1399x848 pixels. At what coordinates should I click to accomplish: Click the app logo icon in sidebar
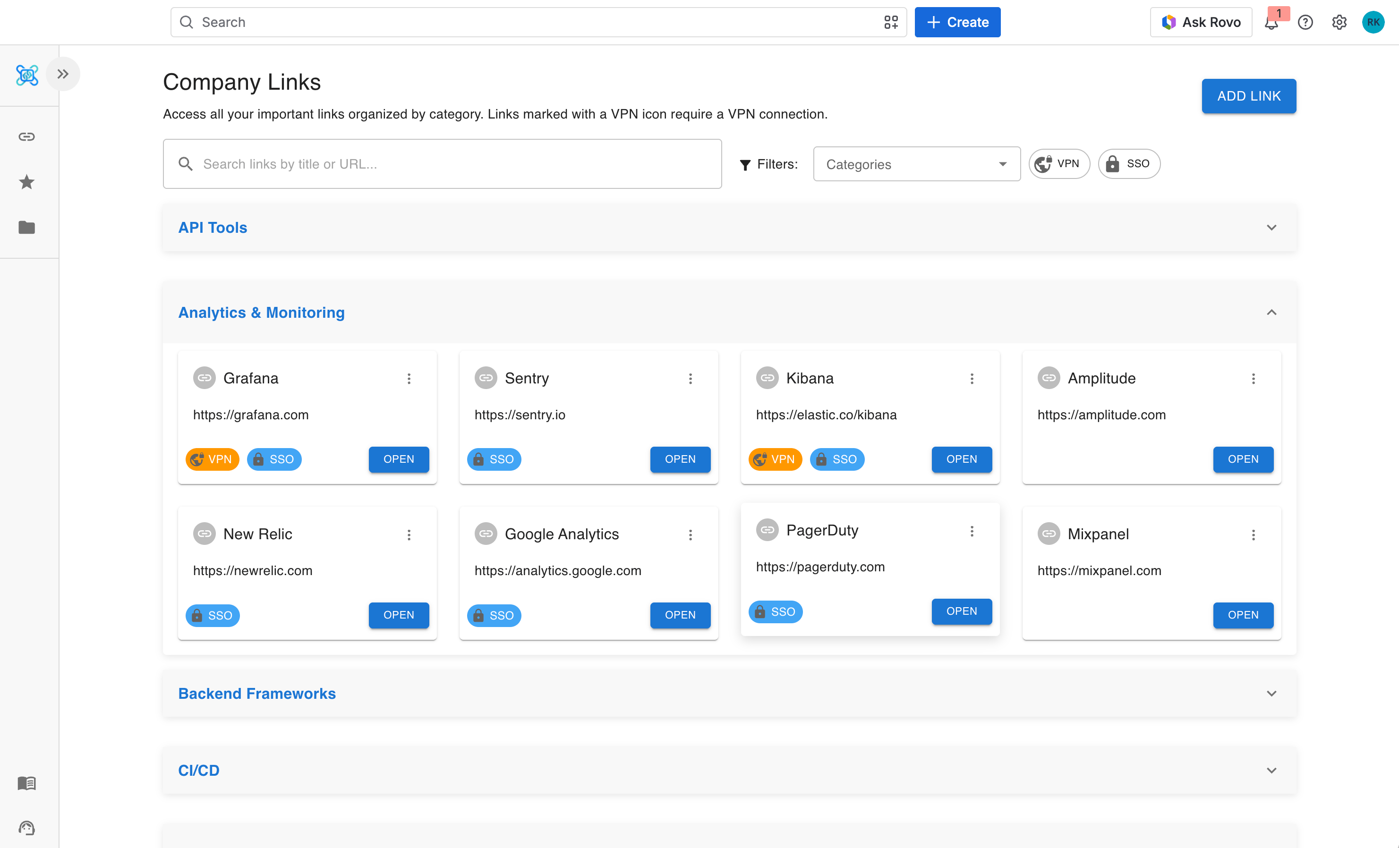click(x=26, y=75)
